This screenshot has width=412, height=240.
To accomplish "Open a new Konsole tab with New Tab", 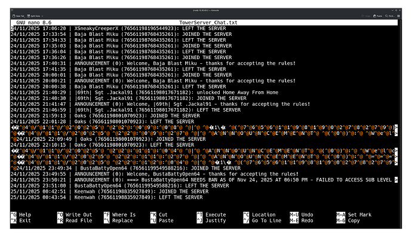I will 19,16.
